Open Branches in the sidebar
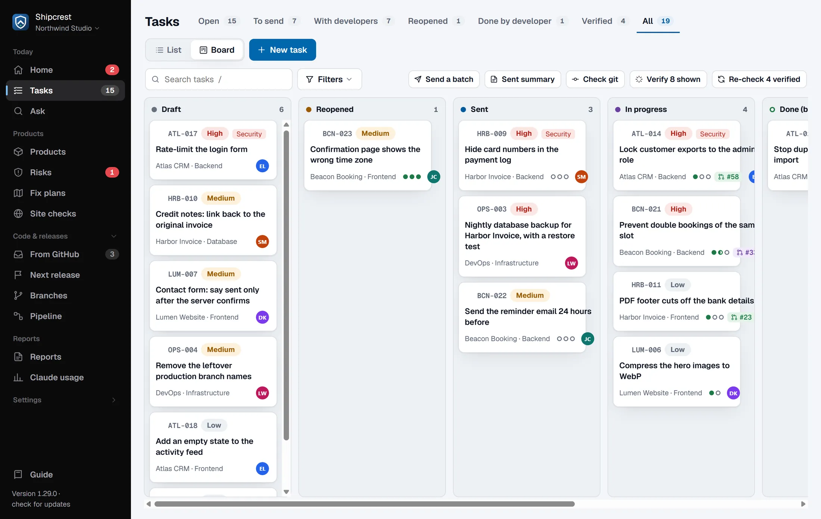Screen dimensions: 821x519 65,295
